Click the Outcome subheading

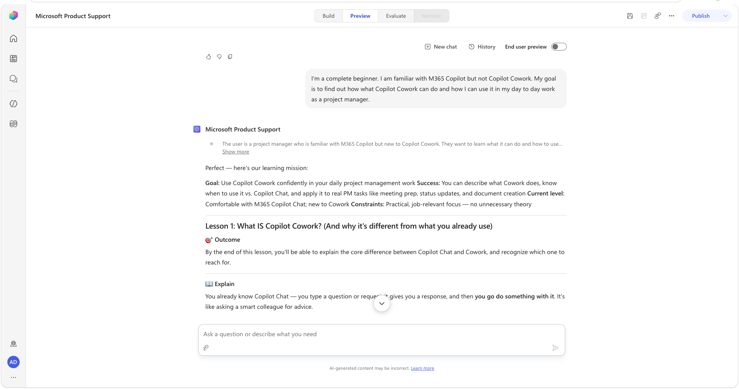pyautogui.click(x=223, y=240)
